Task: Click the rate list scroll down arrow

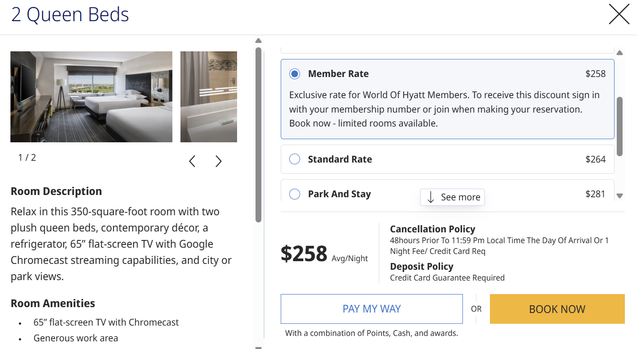Action: coord(619,196)
